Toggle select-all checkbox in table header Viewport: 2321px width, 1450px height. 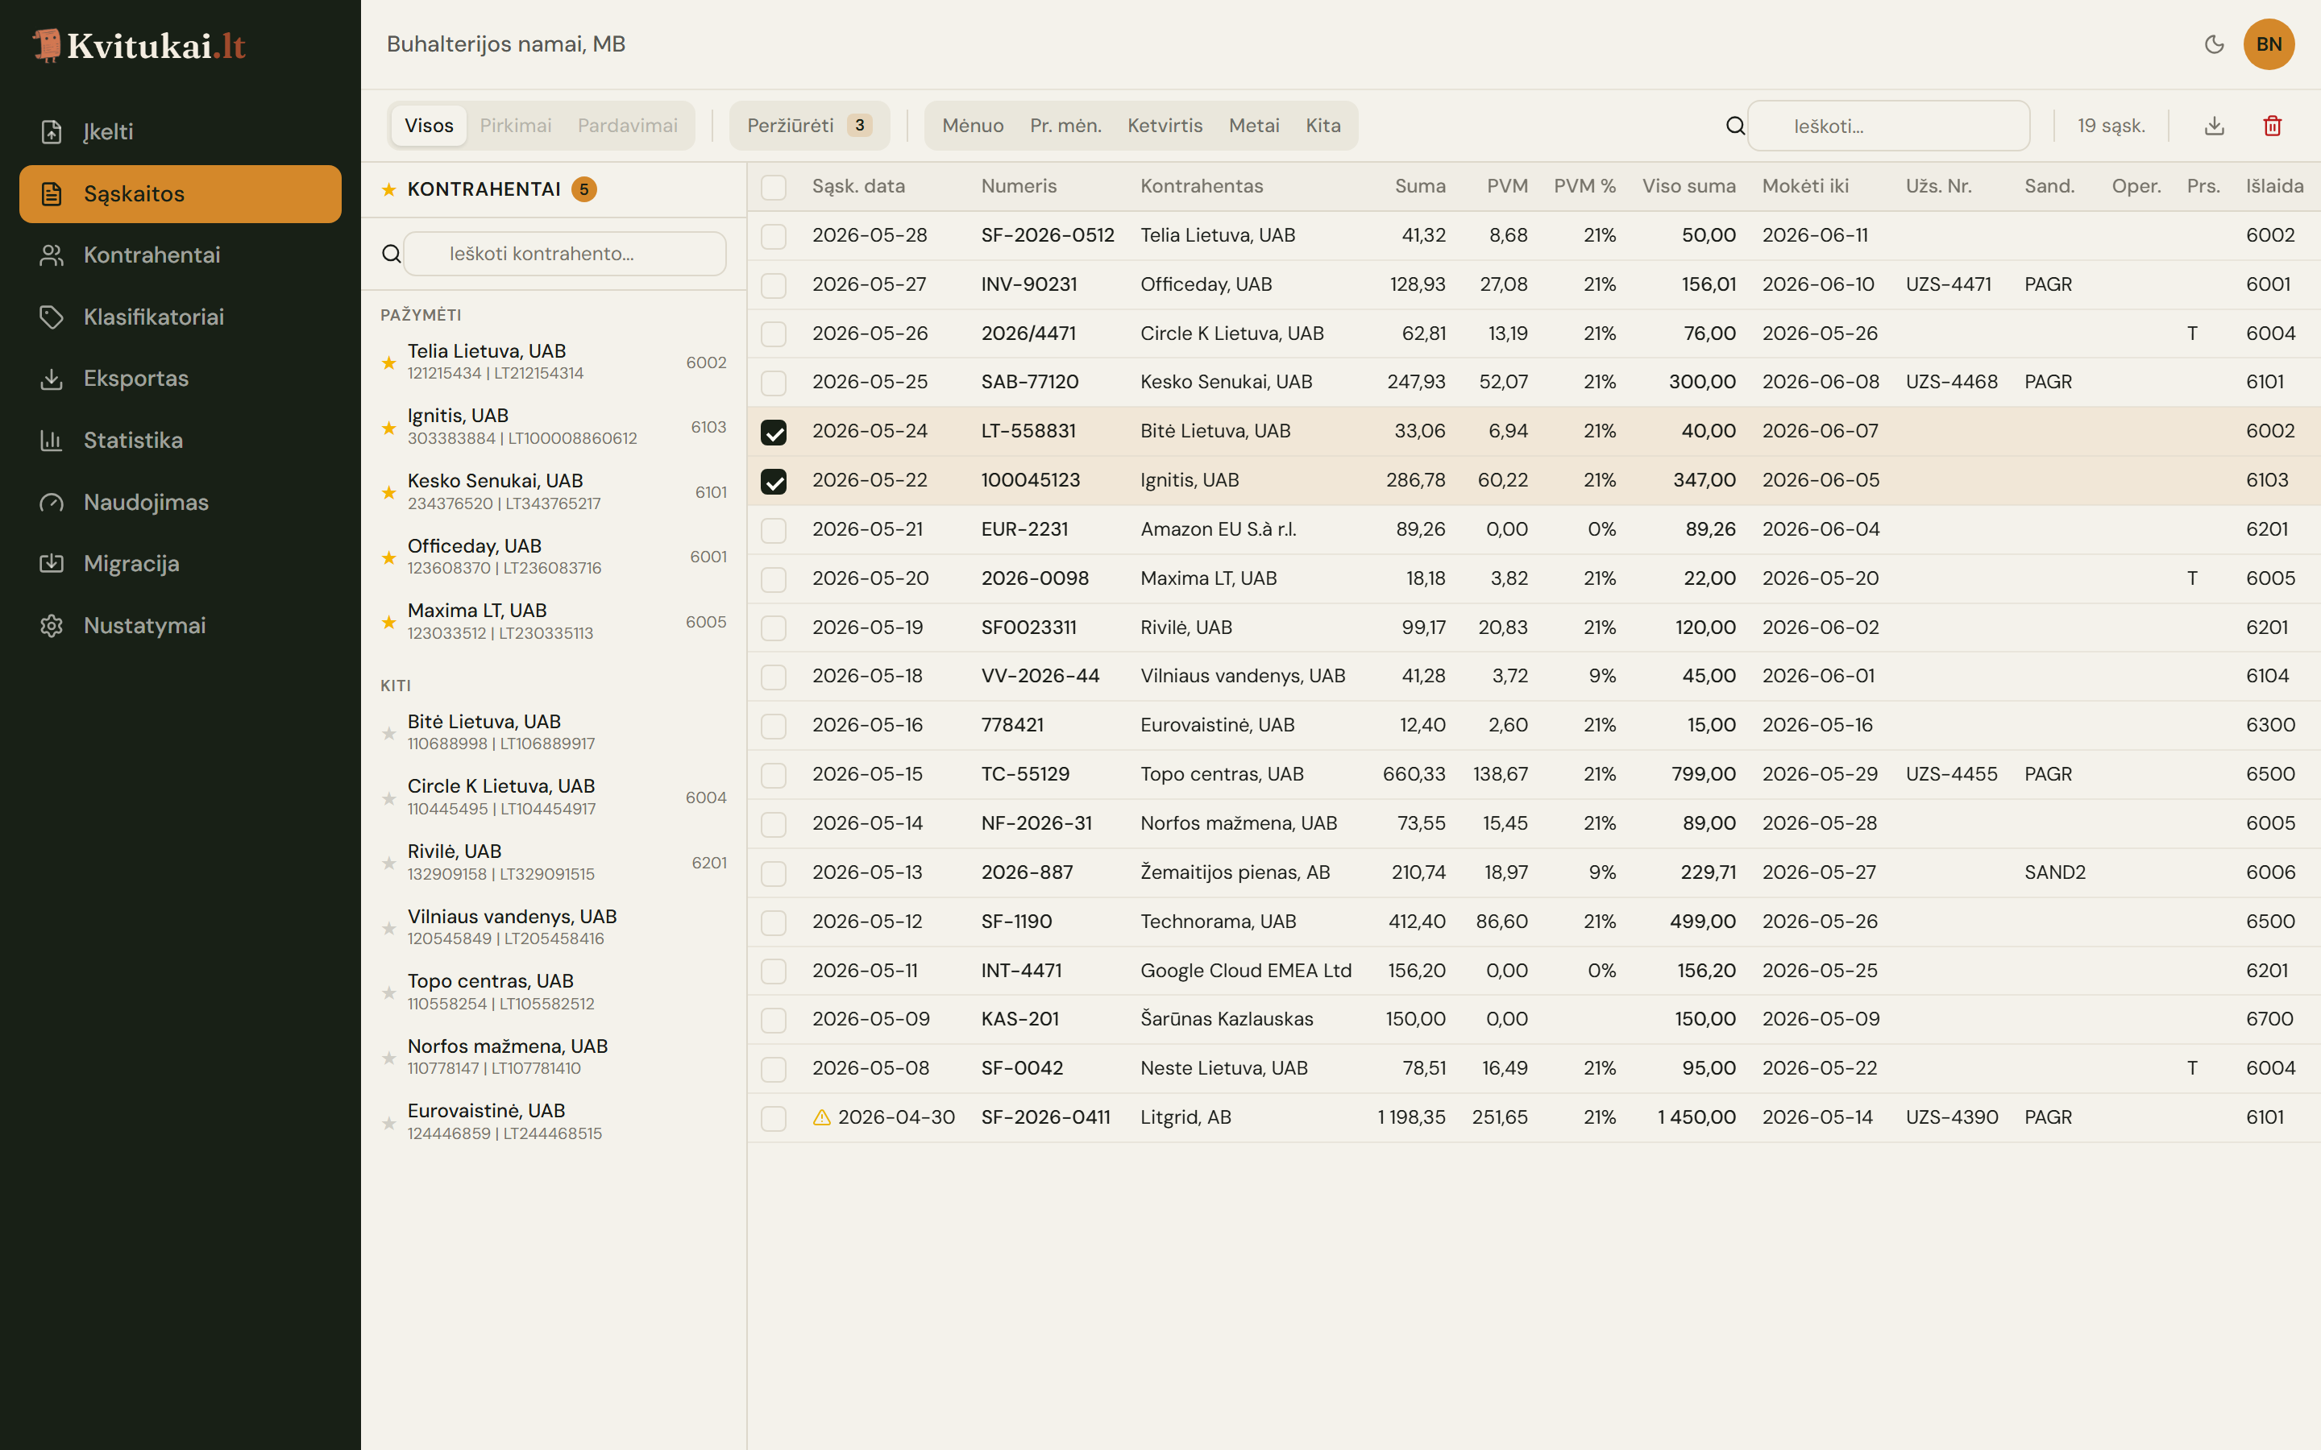click(773, 187)
